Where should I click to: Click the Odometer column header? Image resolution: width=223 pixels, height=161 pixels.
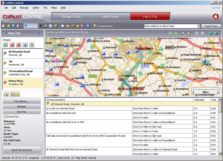pos(201,100)
